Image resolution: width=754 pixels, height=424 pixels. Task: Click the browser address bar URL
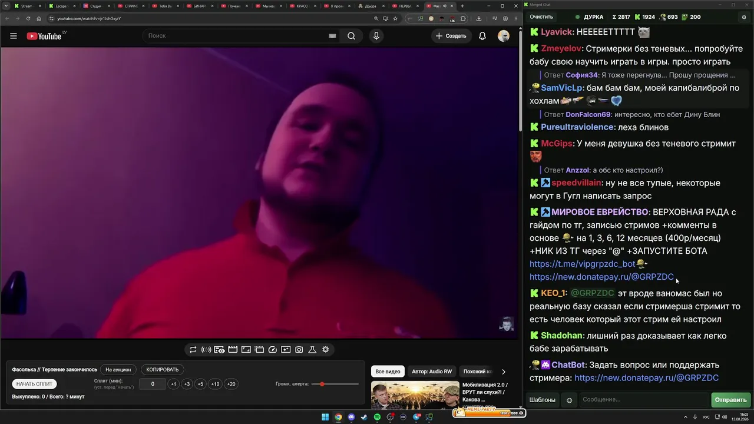click(89, 18)
